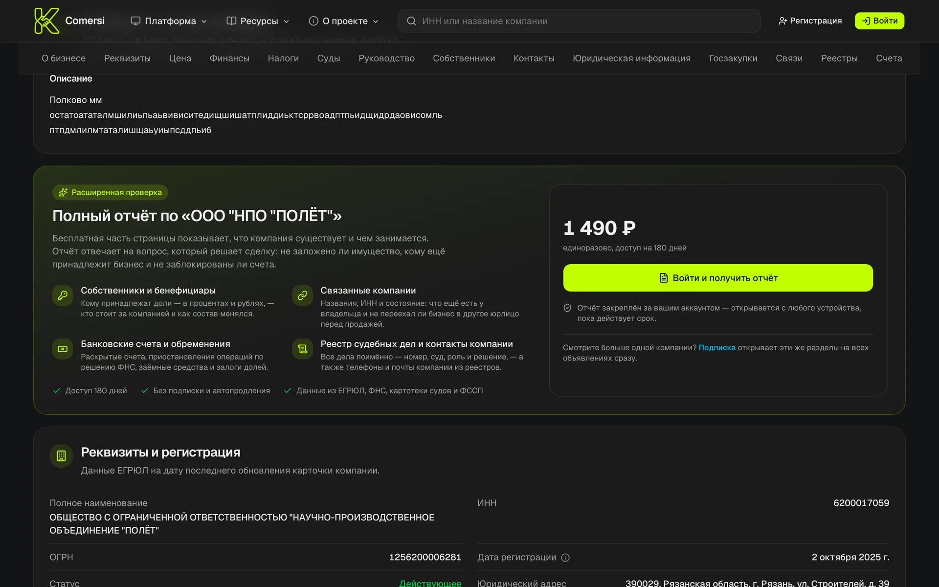Click the scroll icon beside Реестр судебных дел
Screen dimensions: 939x587
pos(302,349)
